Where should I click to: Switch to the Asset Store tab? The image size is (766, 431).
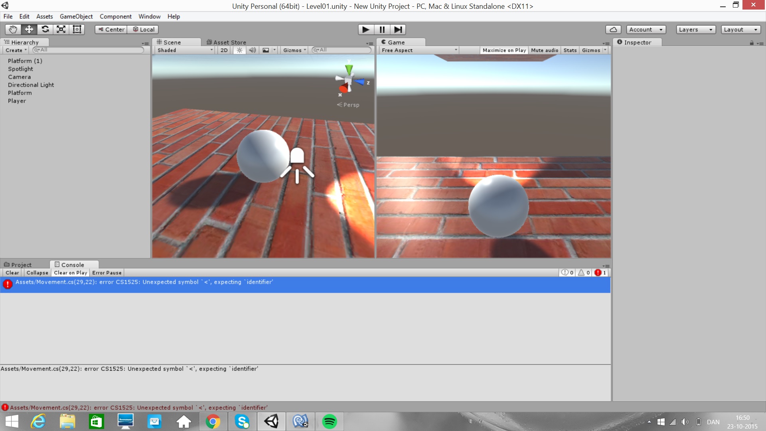(x=226, y=42)
